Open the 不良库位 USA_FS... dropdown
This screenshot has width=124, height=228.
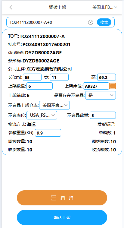click(42, 115)
